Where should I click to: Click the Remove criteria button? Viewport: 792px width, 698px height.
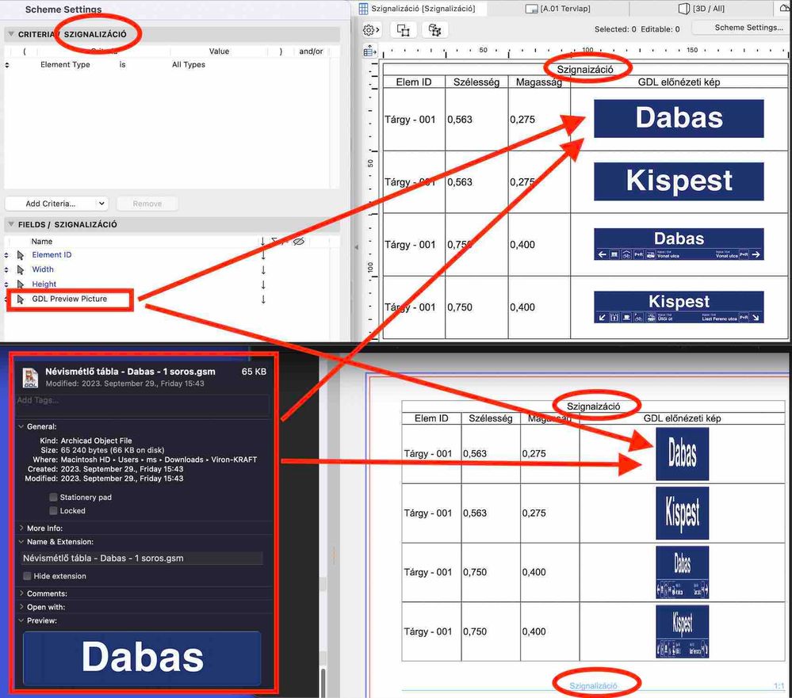[x=147, y=204]
